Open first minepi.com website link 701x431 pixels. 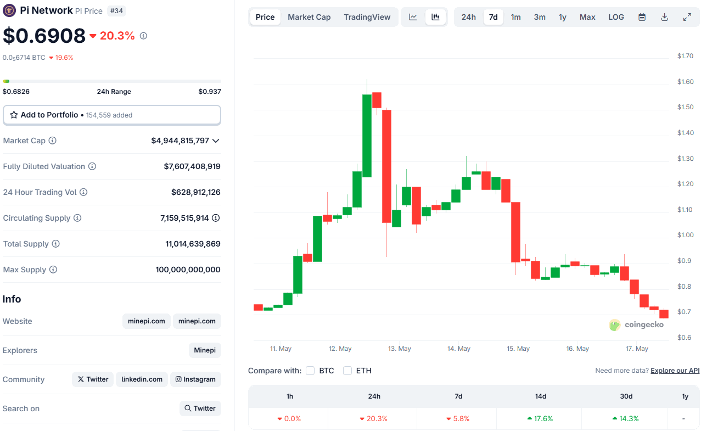[147, 321]
